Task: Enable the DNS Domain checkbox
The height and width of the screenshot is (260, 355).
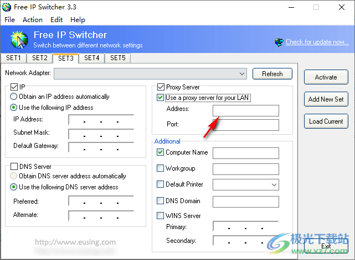Action: pos(160,200)
